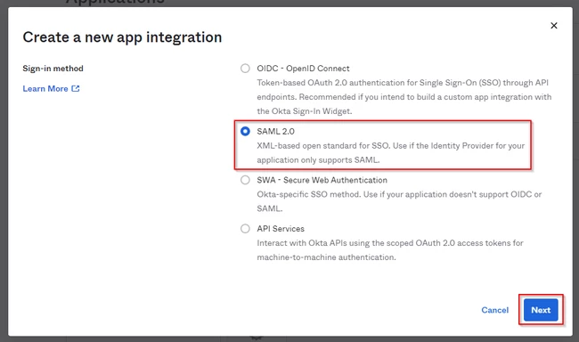
Task: Click the description starting "XML-based open standard for SSO"
Action: tap(391, 153)
